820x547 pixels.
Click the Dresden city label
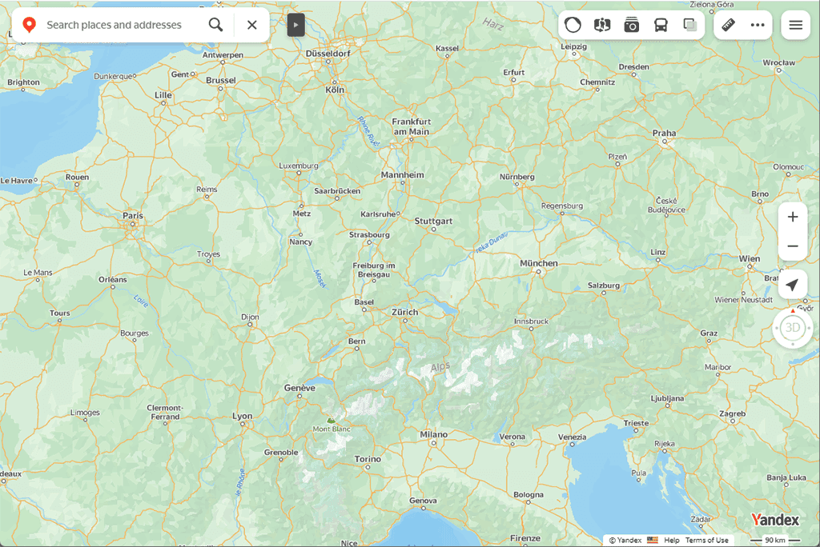[x=633, y=67]
